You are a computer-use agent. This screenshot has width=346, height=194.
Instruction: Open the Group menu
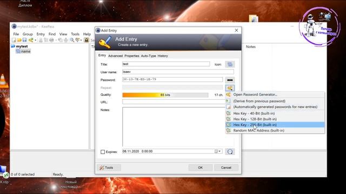point(28,34)
